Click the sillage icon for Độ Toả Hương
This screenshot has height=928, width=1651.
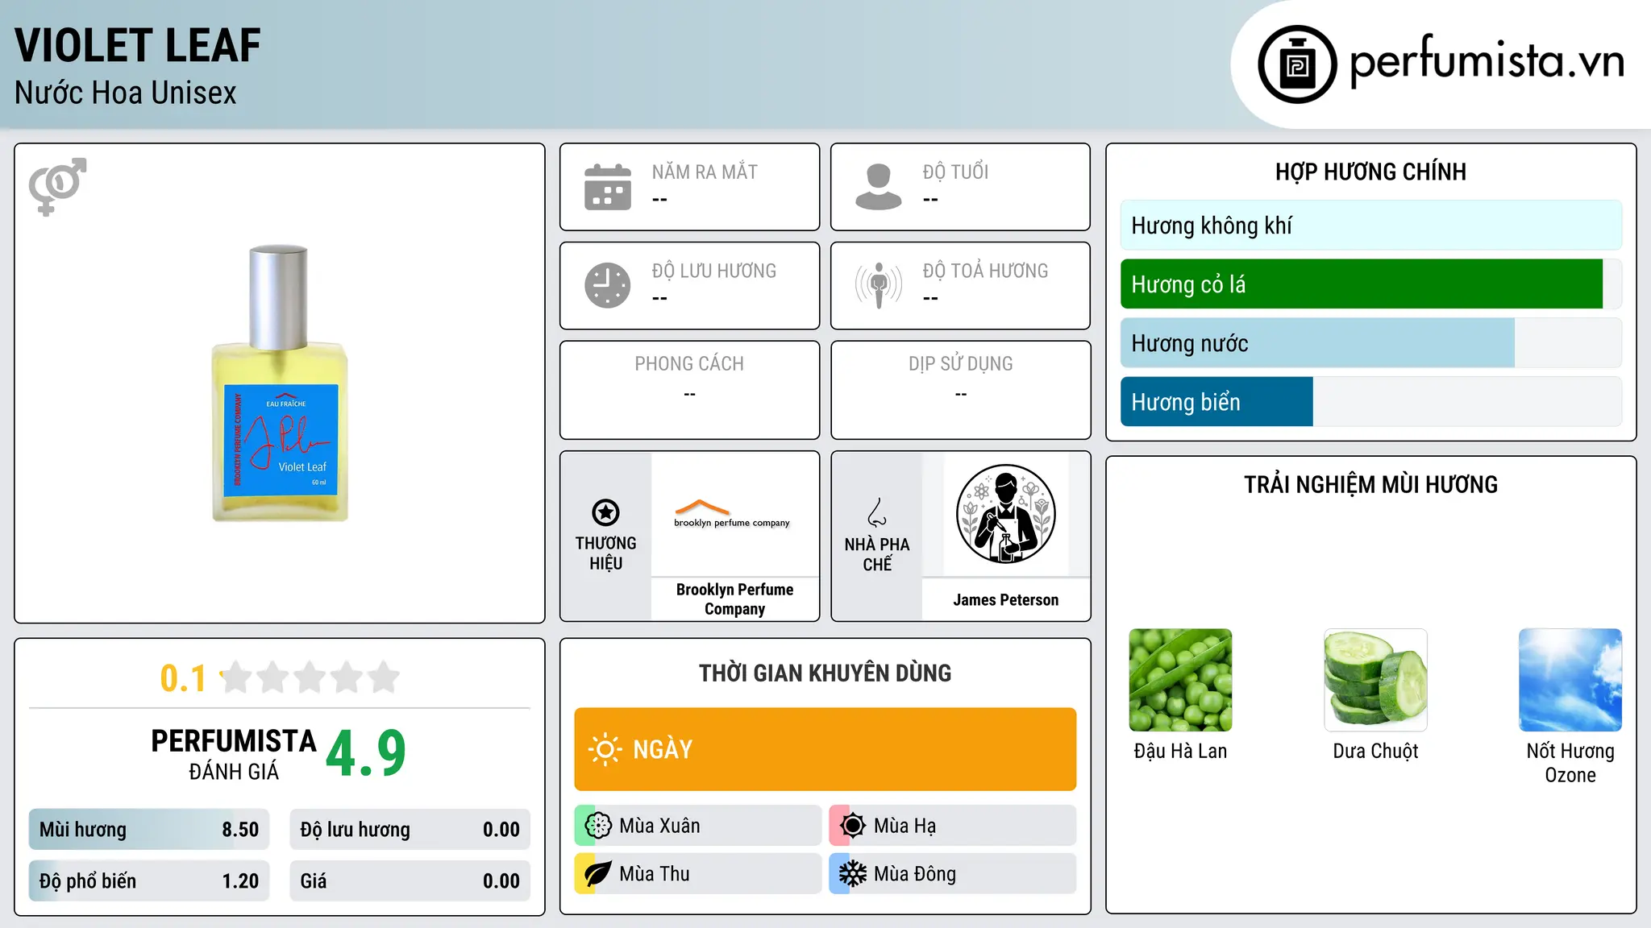879,285
